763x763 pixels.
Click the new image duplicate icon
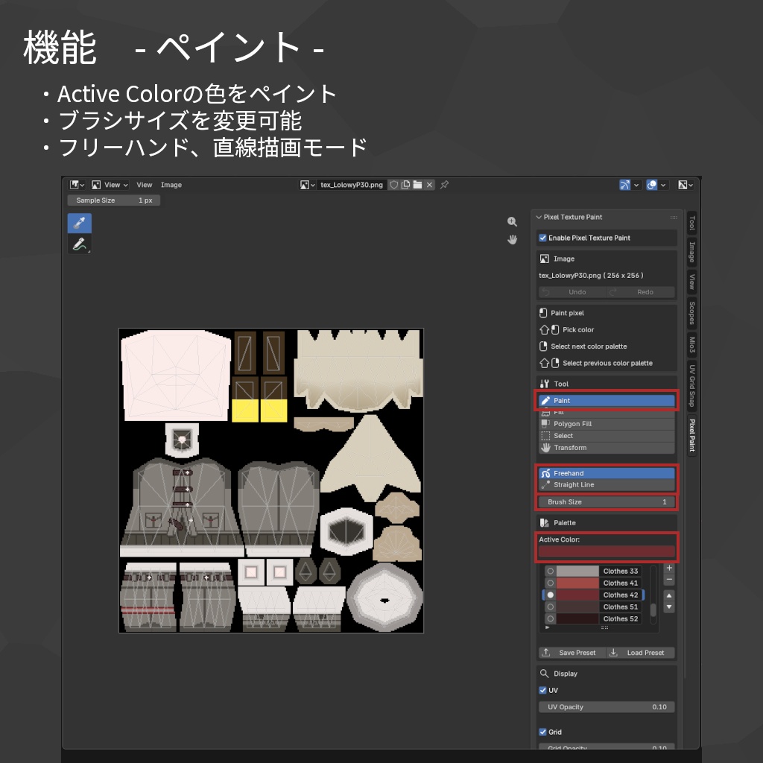click(x=405, y=185)
